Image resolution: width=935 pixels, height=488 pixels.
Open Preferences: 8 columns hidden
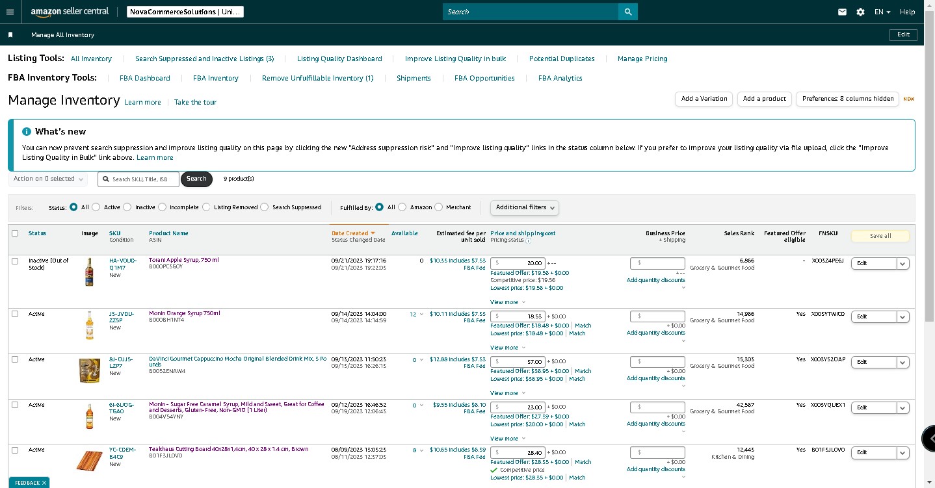[848, 99]
